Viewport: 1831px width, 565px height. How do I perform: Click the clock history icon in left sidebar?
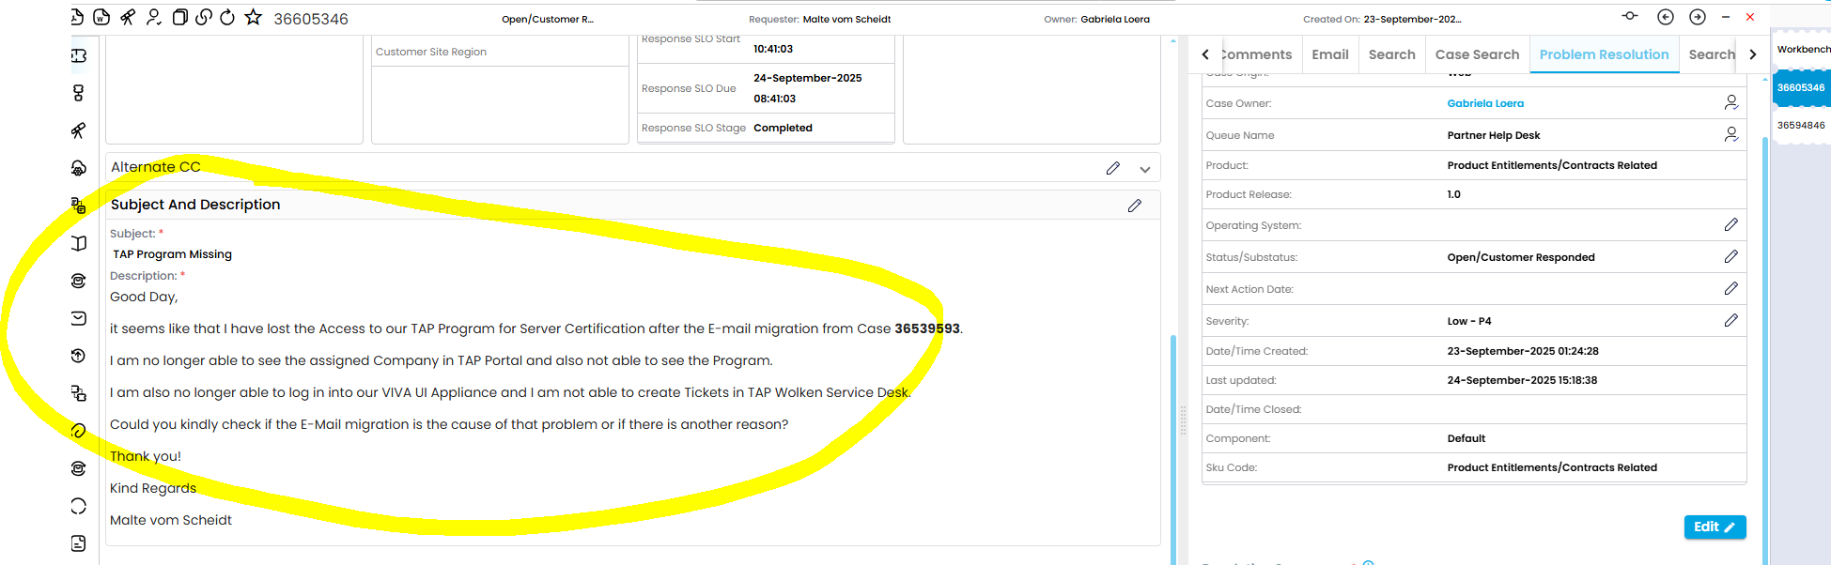(x=79, y=356)
